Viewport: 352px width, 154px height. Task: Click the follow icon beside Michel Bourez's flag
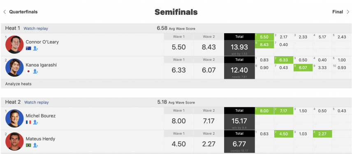pyautogui.click(x=35, y=122)
